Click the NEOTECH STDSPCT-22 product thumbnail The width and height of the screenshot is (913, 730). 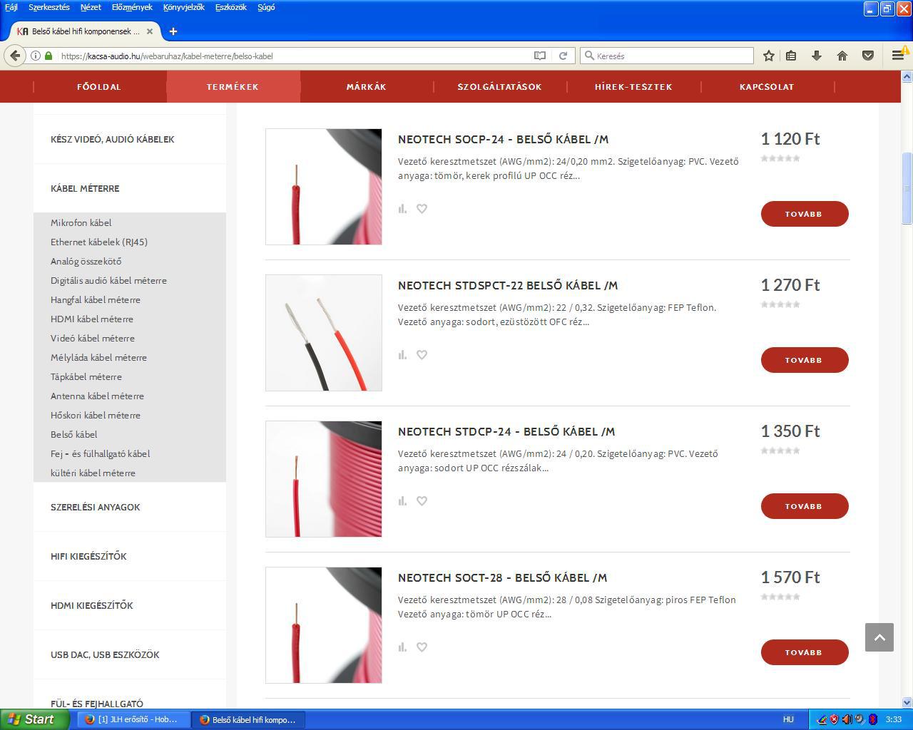click(324, 333)
